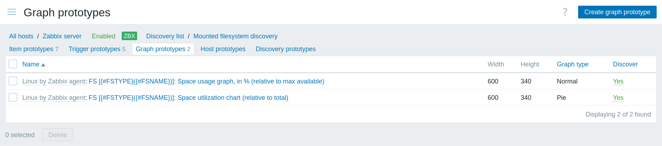This screenshot has height=146, width=662.
Task: Go to Mounted filesystem discovery rule
Action: [235, 36]
